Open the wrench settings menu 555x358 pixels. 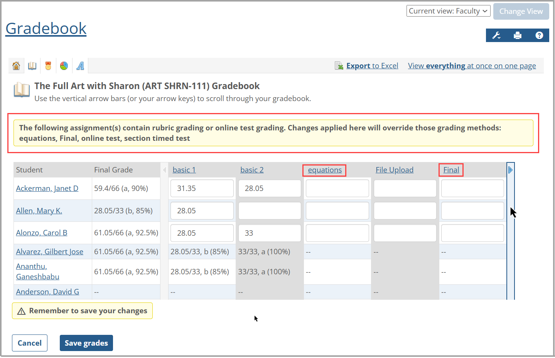(496, 35)
